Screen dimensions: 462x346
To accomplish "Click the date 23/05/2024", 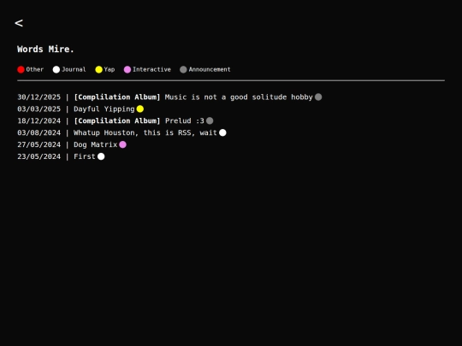I will pos(38,156).
